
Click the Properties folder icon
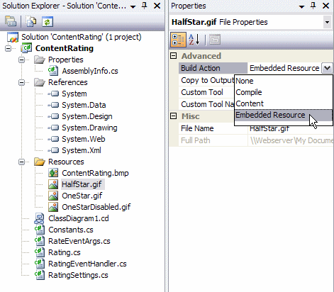coord(40,60)
